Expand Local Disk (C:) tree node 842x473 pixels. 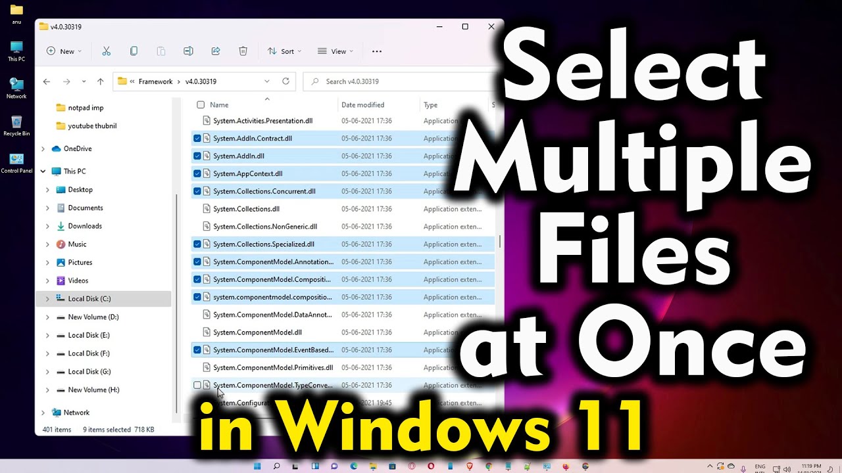pyautogui.click(x=47, y=299)
